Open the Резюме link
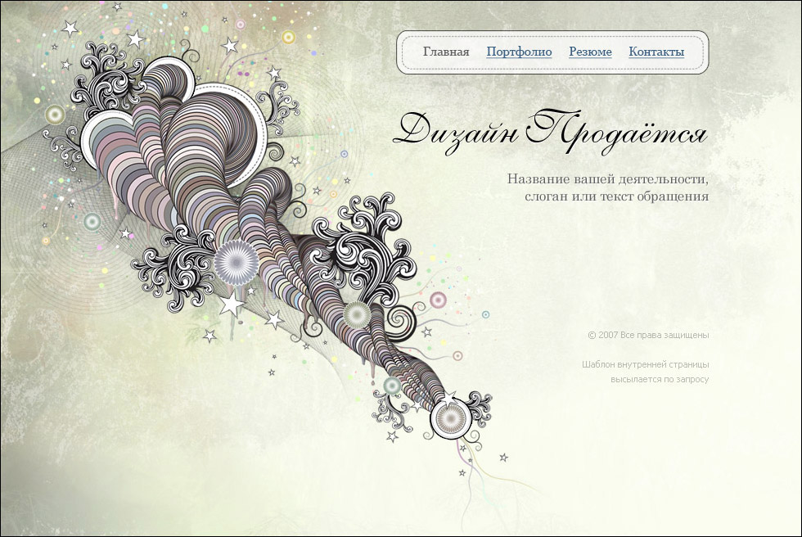Screen dimensions: 802x537 click(x=590, y=52)
